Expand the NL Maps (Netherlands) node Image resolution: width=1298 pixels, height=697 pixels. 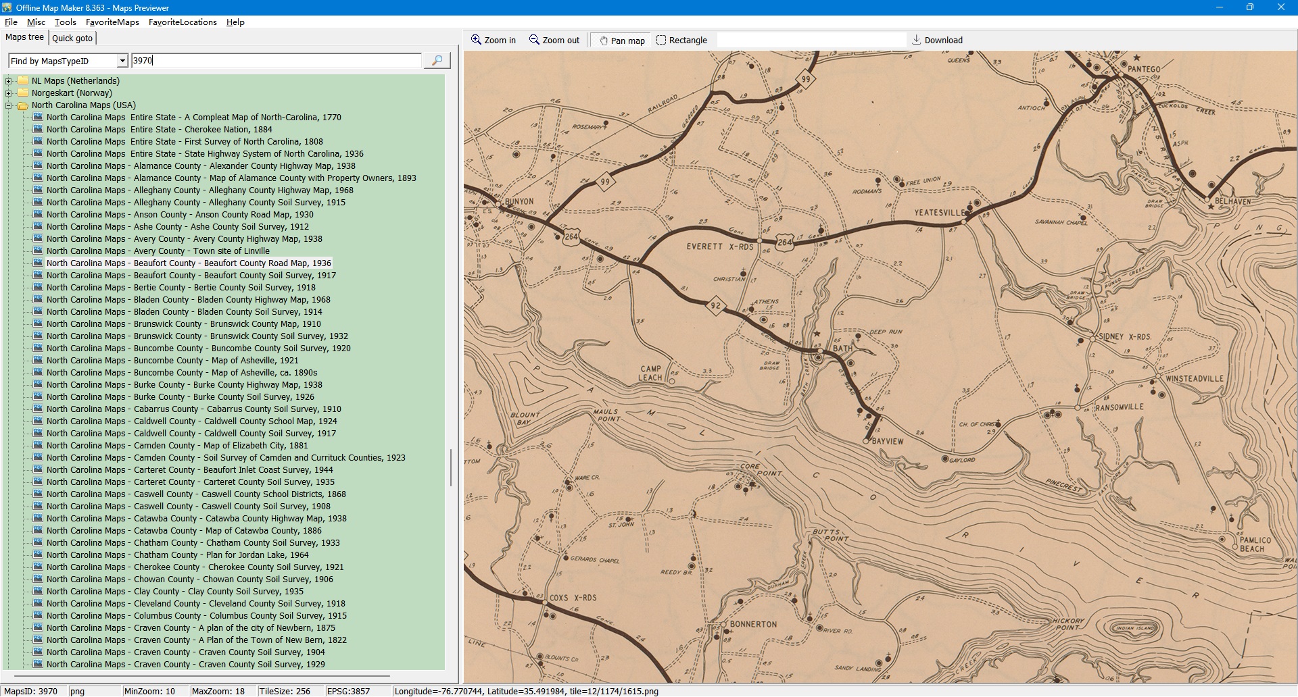pos(9,81)
